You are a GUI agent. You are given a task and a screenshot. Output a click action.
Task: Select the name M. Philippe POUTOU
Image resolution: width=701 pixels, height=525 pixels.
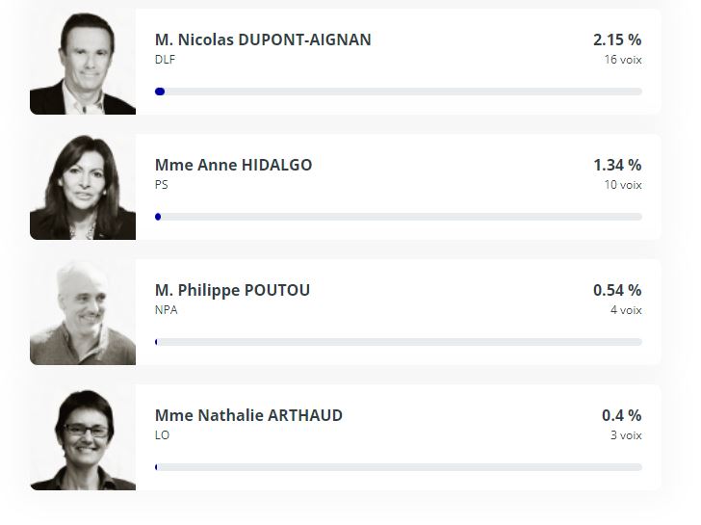click(232, 290)
